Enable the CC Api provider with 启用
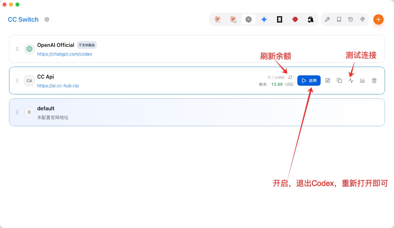The width and height of the screenshot is (394, 228). coord(309,81)
